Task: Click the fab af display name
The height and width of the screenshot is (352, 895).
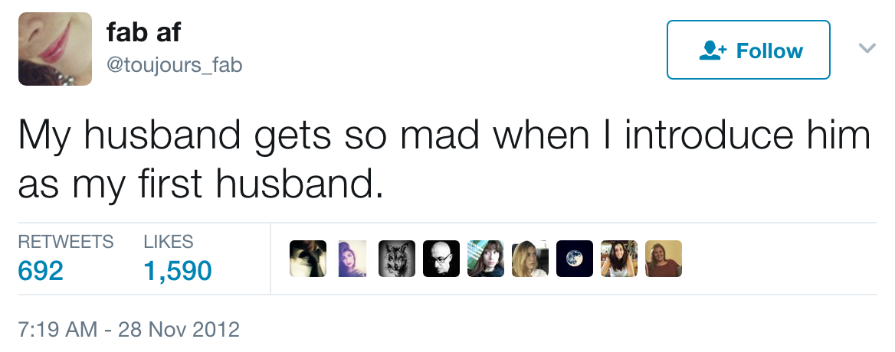Action: (x=144, y=33)
